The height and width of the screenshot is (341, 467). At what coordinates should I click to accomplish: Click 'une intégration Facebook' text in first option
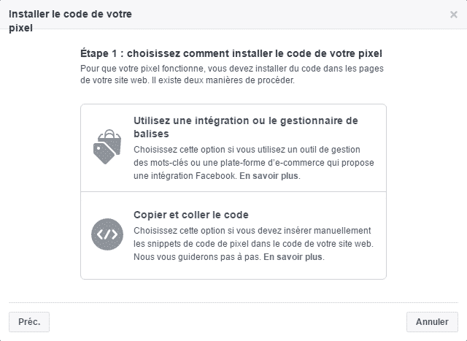coord(184,176)
